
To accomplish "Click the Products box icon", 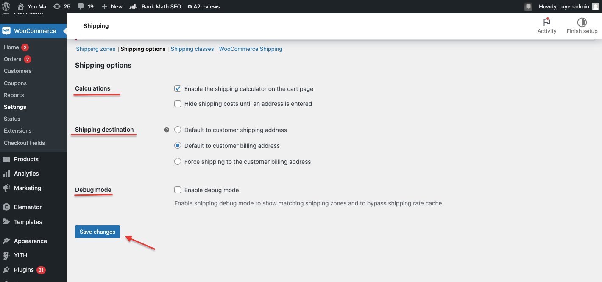I will (x=6, y=159).
